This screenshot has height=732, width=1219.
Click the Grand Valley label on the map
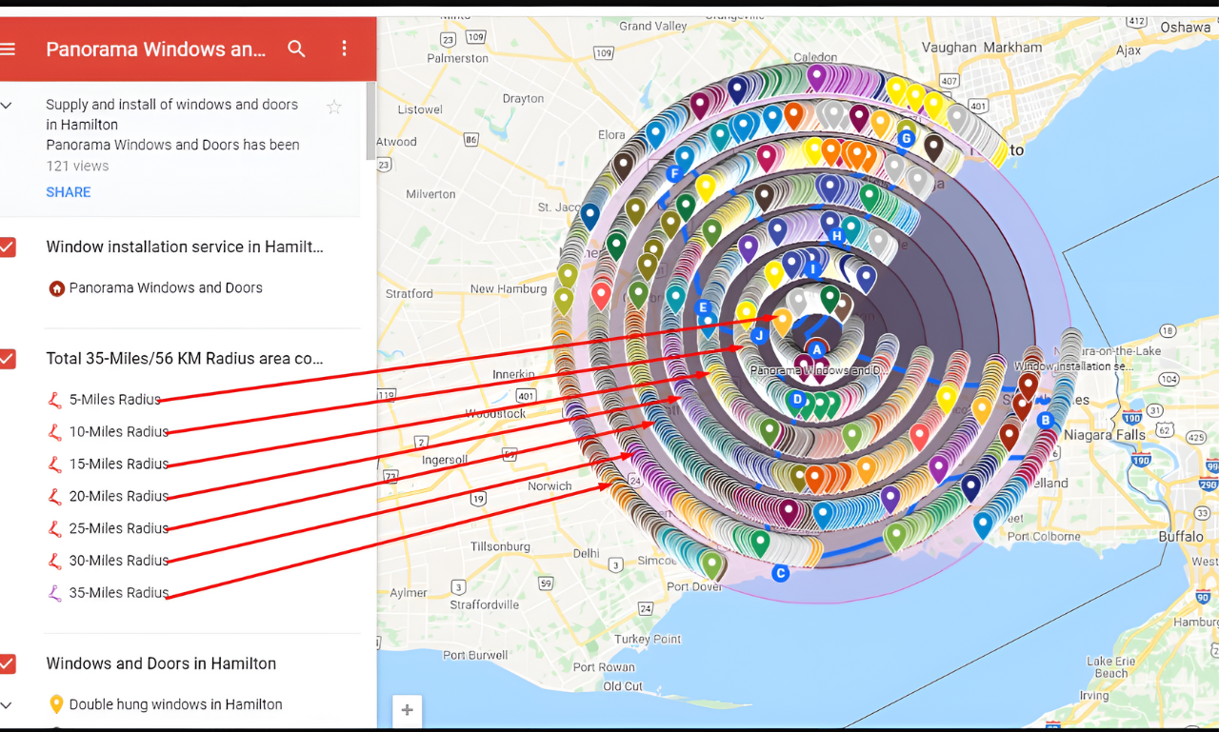pyautogui.click(x=653, y=27)
